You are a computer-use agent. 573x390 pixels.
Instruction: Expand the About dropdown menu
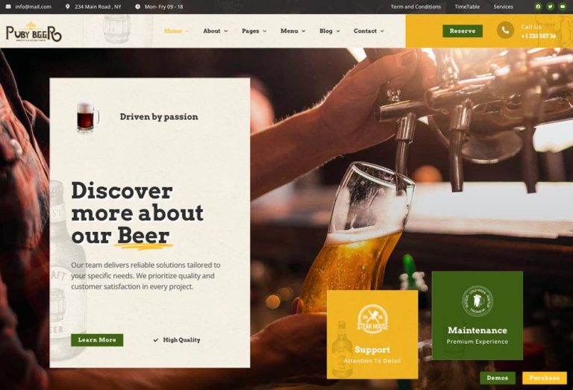tap(215, 31)
